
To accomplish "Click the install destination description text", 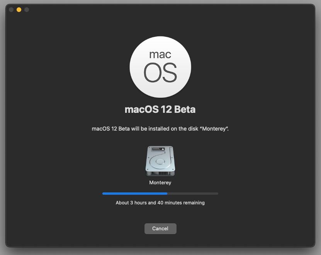I will point(160,129).
